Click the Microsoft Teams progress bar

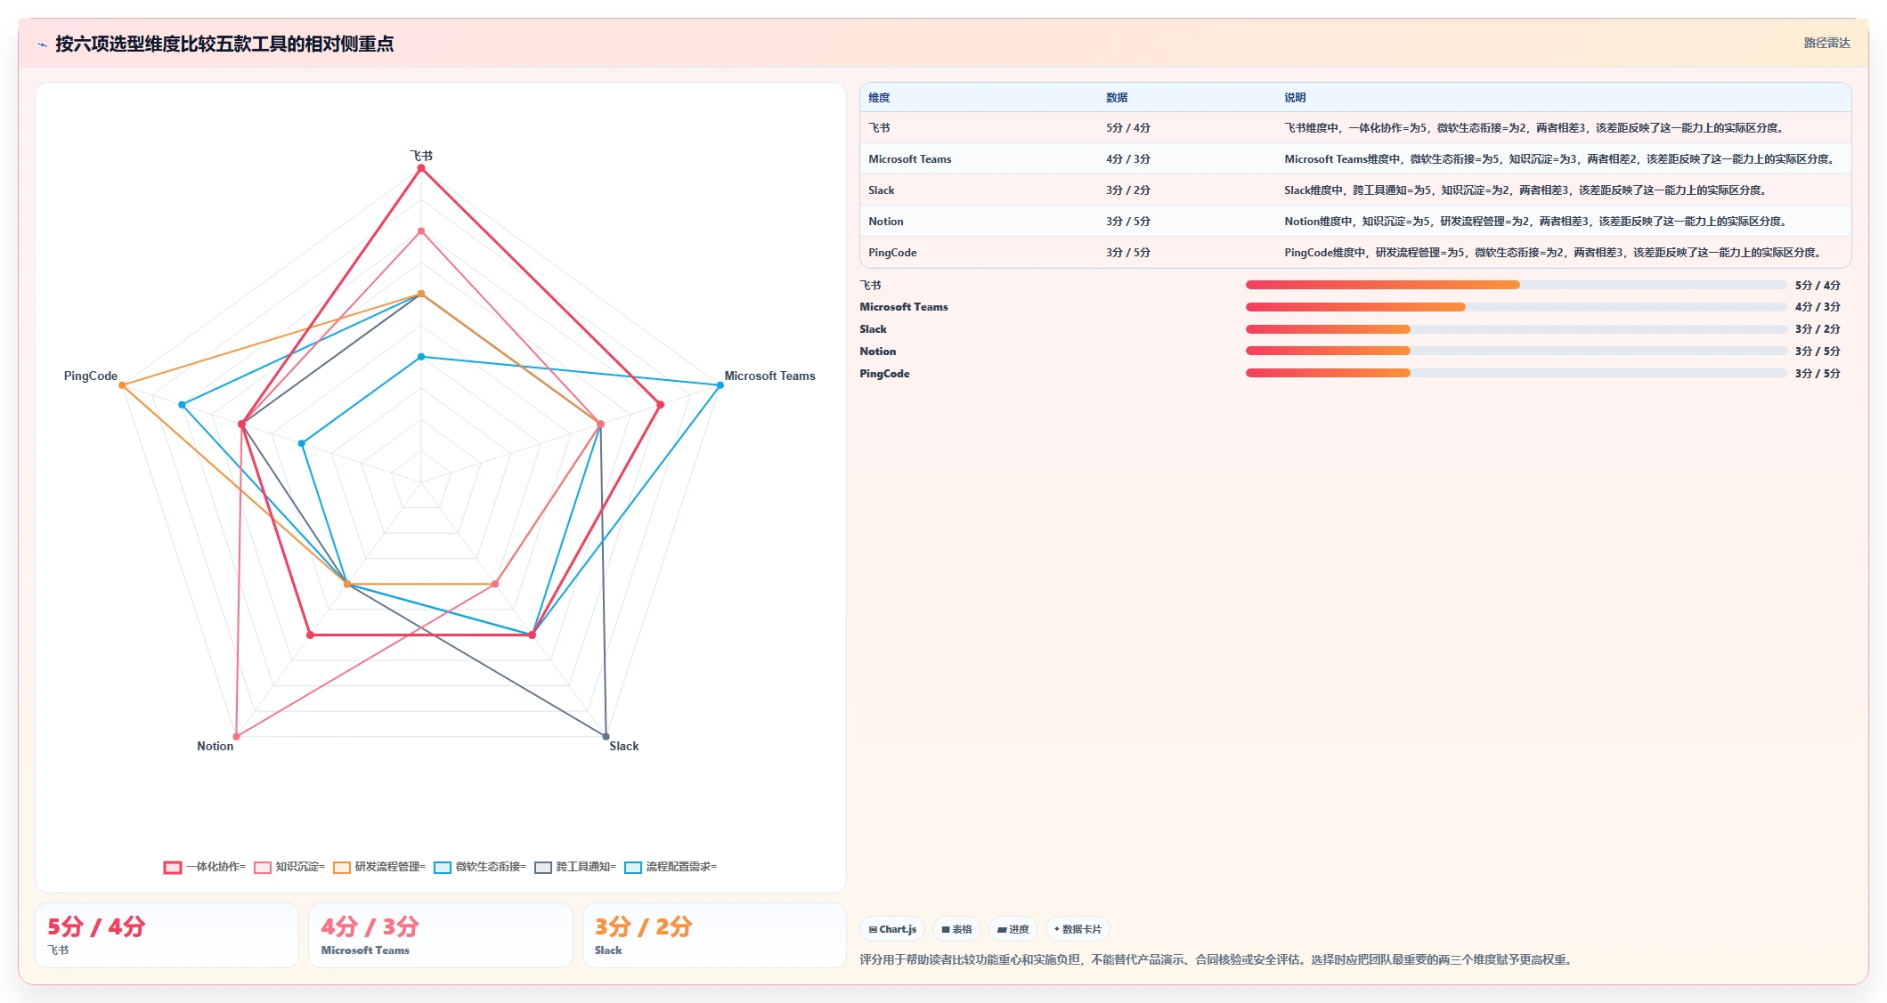coord(1516,307)
